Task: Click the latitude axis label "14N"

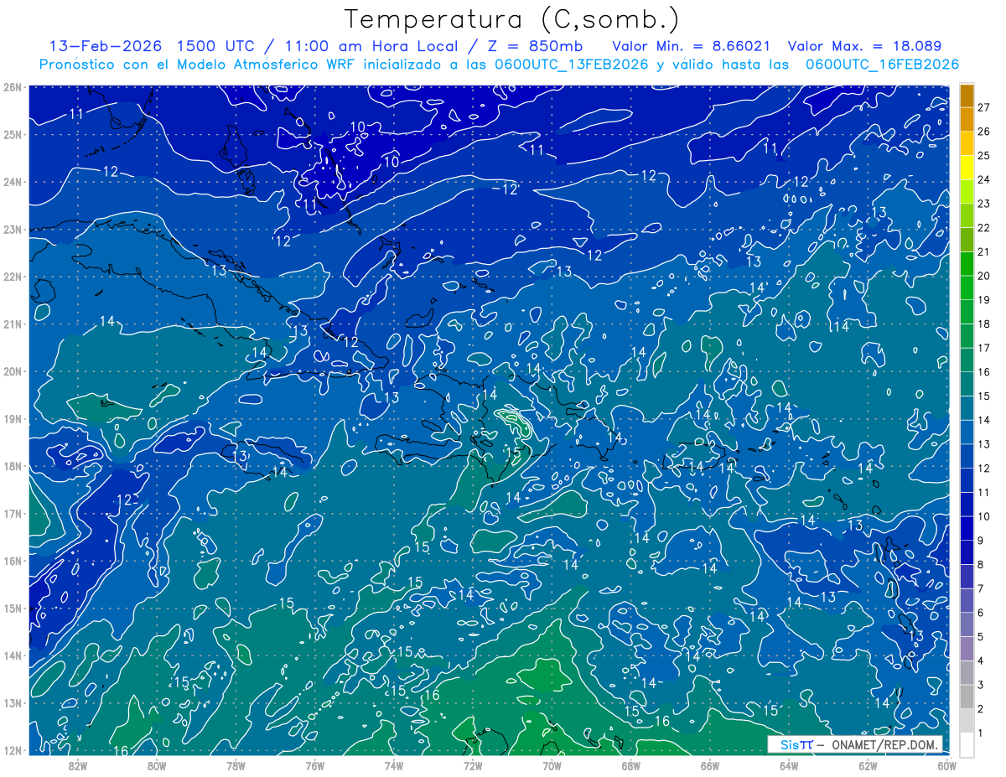Action: [x=12, y=655]
